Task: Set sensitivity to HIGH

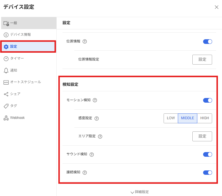Action: coord(205,118)
